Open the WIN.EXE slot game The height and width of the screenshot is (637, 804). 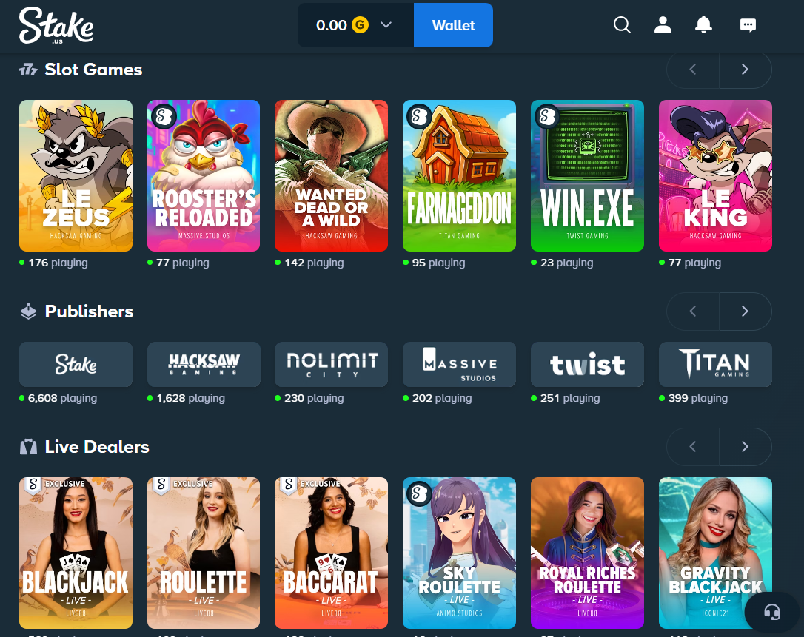point(587,175)
